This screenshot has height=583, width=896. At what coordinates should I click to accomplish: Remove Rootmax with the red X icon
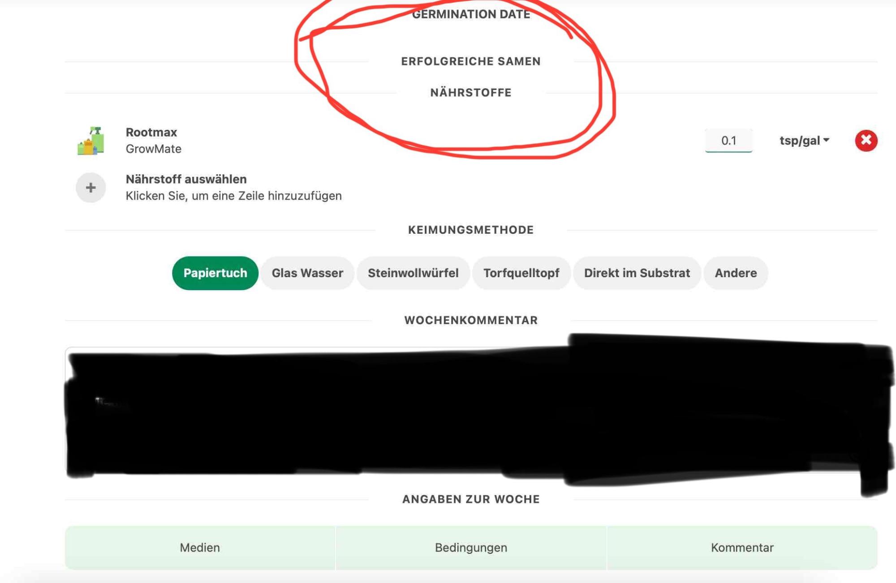(866, 141)
